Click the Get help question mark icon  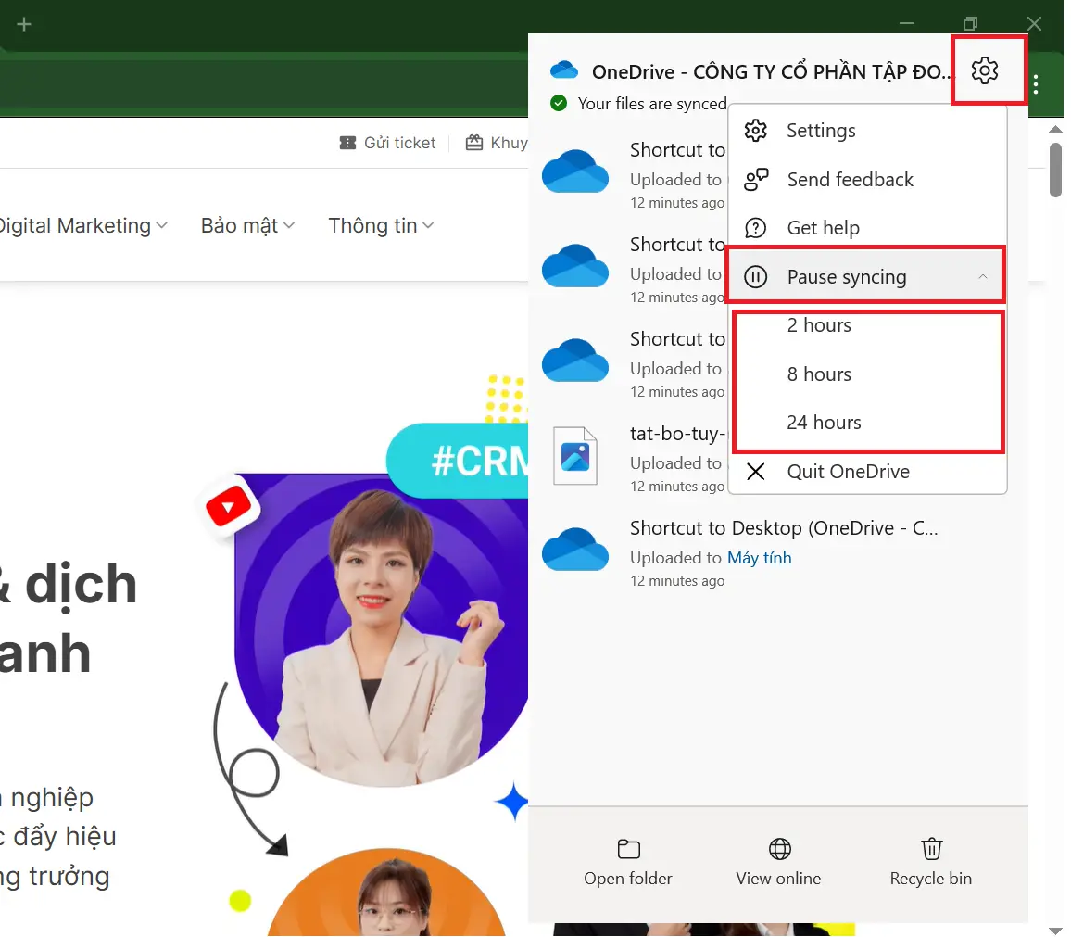point(756,228)
